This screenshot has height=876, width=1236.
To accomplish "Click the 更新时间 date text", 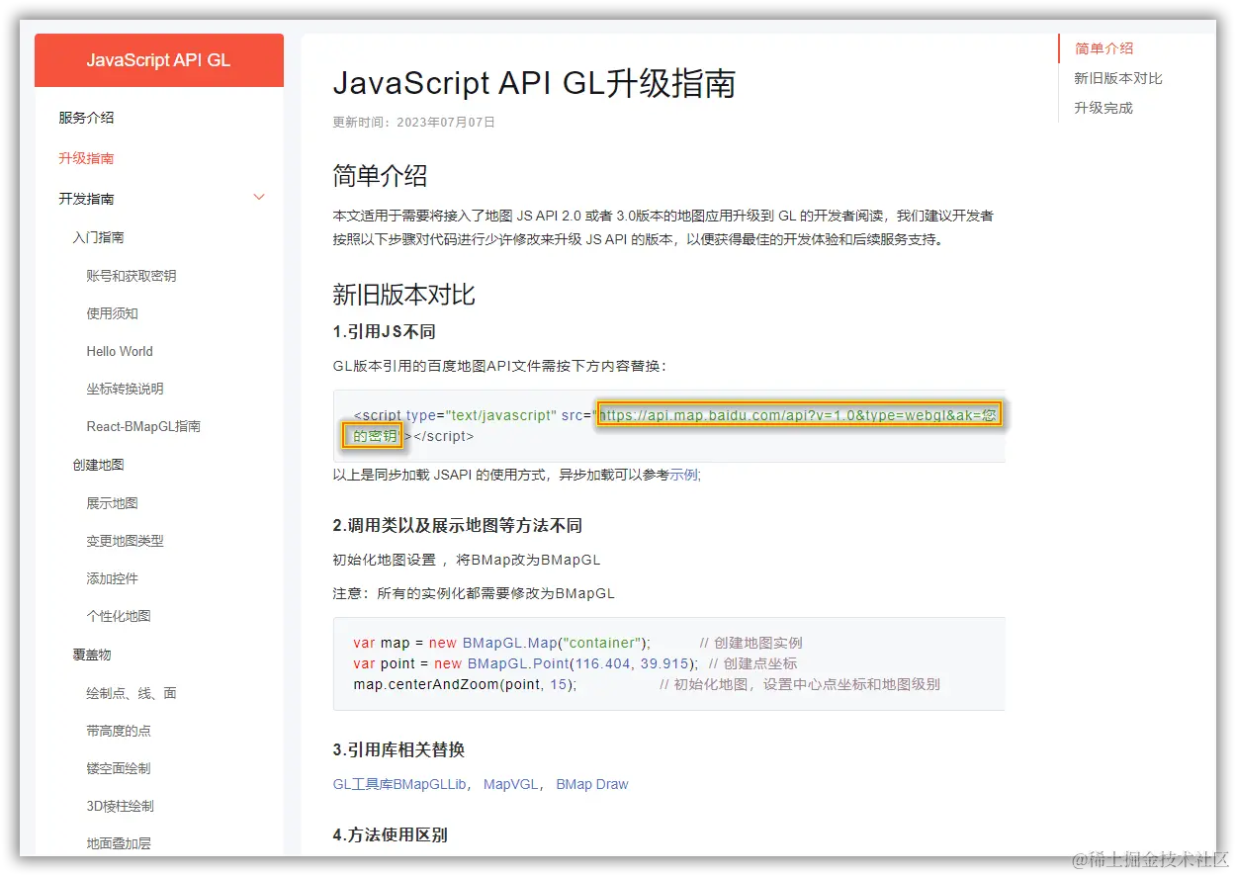I will 414,123.
